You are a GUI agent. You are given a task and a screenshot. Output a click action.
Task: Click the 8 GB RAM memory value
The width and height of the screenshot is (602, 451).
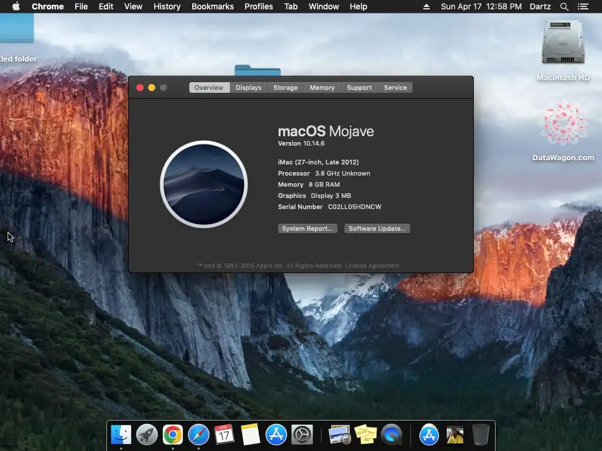click(x=324, y=184)
